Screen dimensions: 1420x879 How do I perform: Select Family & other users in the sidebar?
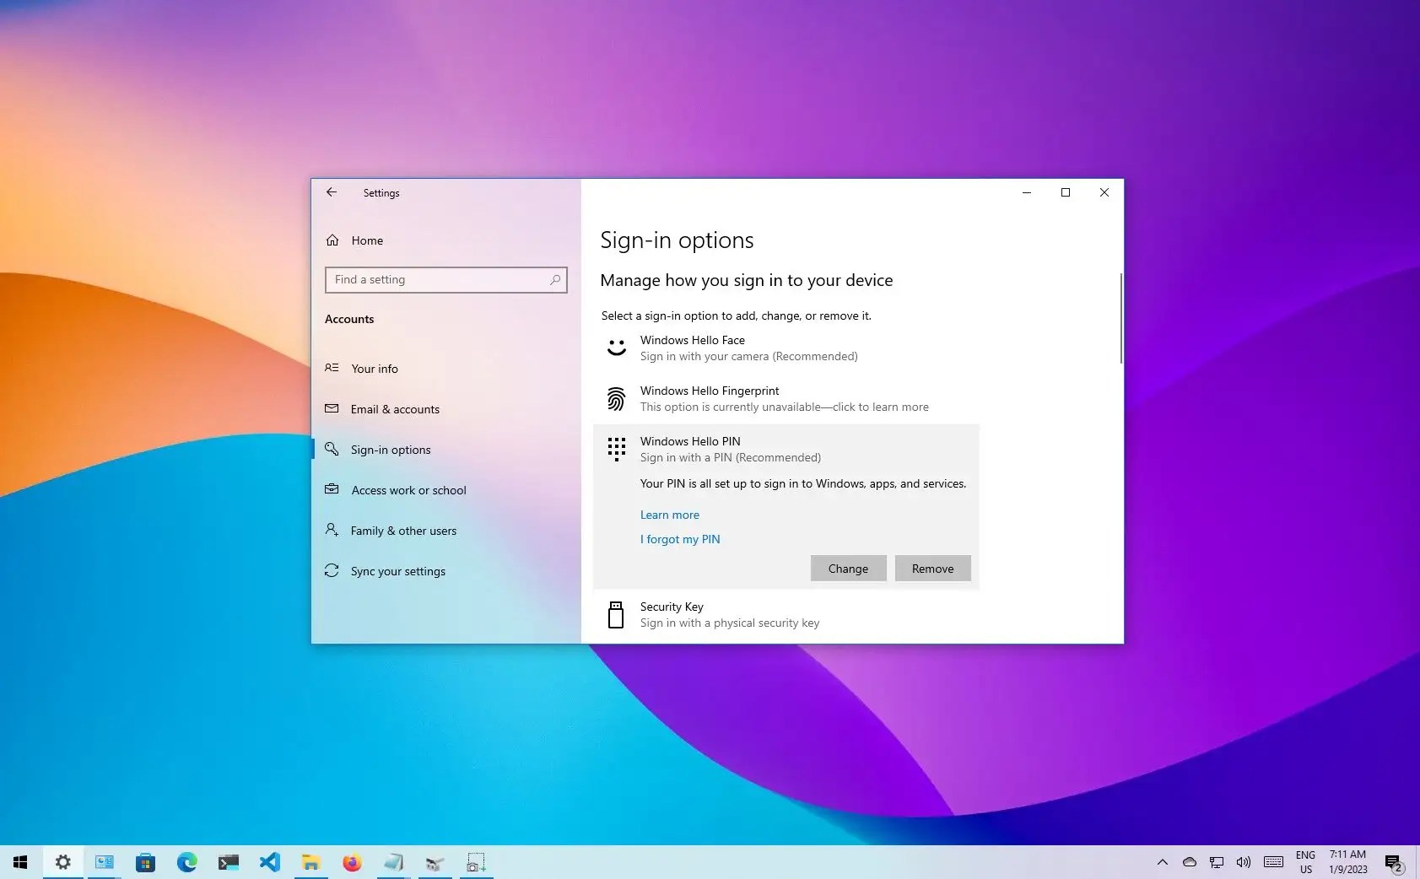point(404,531)
